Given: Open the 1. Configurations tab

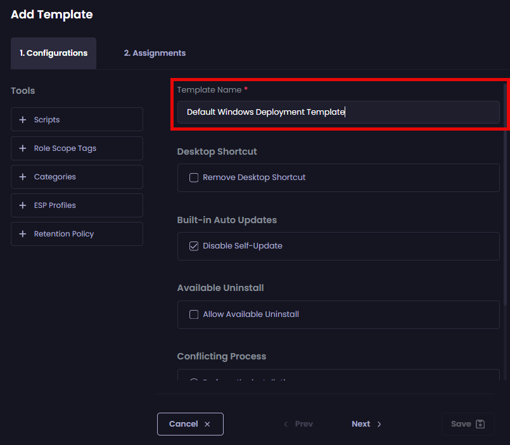Looking at the screenshot, I should click(x=53, y=53).
